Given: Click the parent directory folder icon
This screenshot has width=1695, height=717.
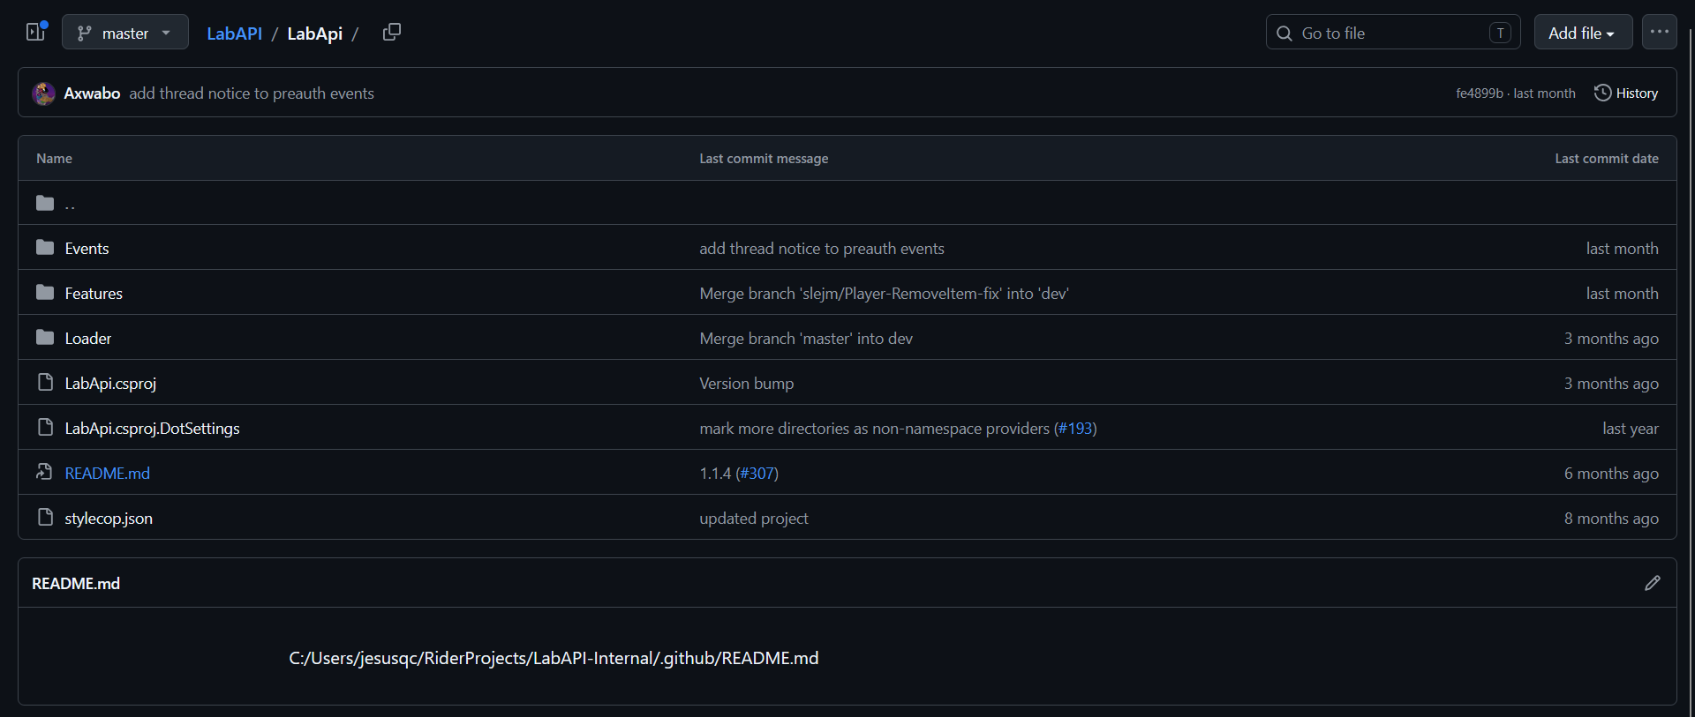Looking at the screenshot, I should 45,203.
